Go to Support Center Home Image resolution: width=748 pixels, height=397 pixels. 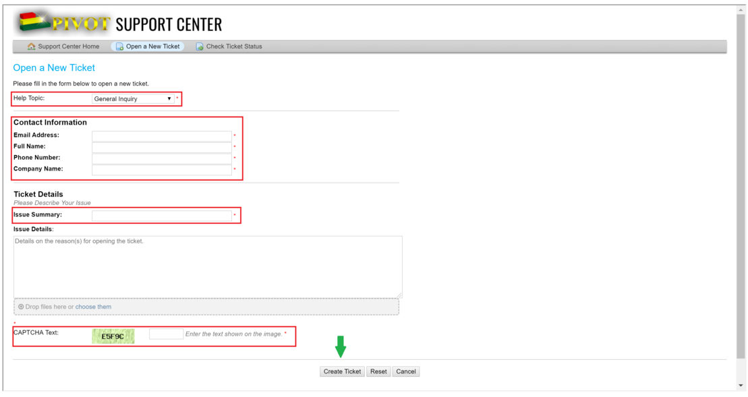pos(63,47)
